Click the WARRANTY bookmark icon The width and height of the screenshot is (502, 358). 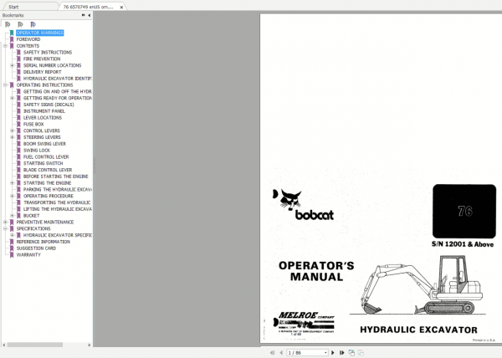pyautogui.click(x=12, y=255)
